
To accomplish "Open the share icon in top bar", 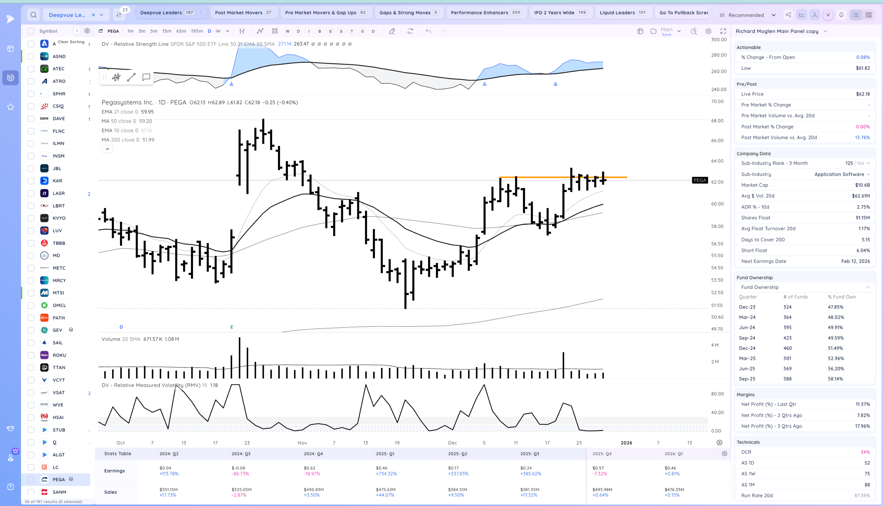I will 788,14.
